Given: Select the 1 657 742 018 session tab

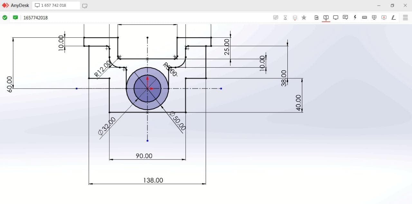Looking at the screenshot, I should coord(56,5).
